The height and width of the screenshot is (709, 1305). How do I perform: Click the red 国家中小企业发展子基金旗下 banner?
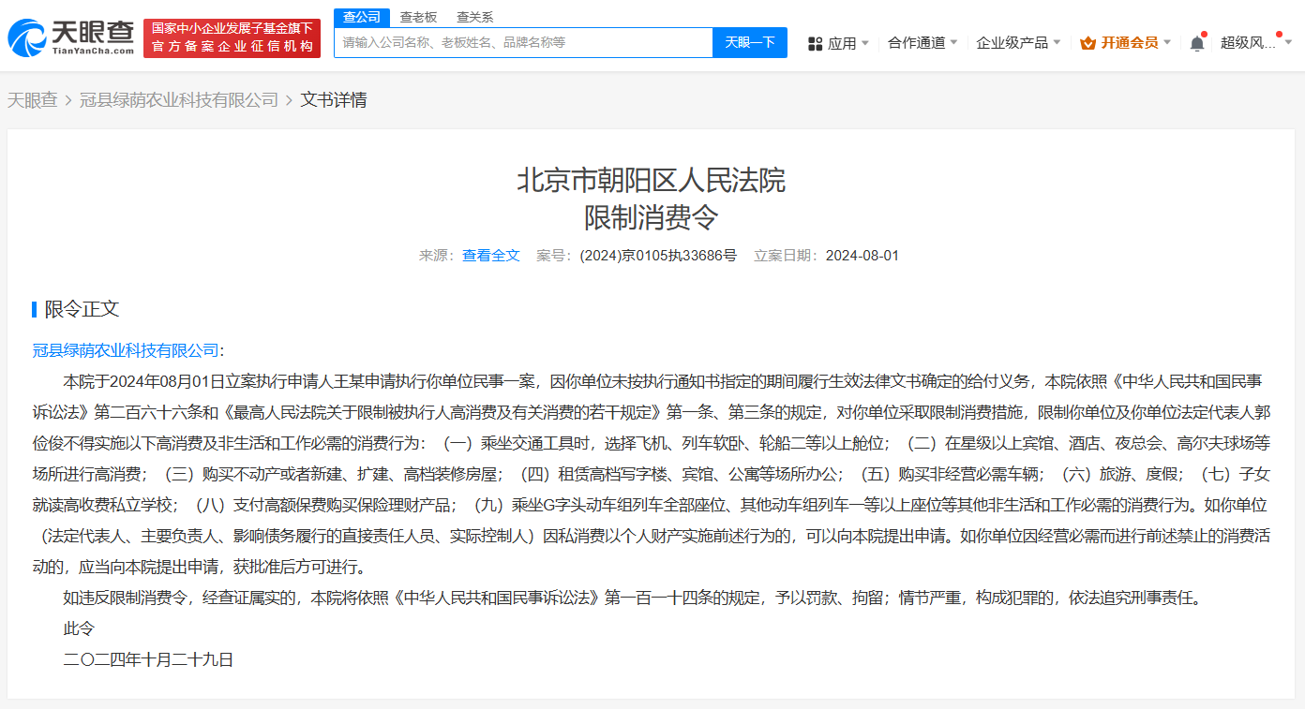click(232, 37)
